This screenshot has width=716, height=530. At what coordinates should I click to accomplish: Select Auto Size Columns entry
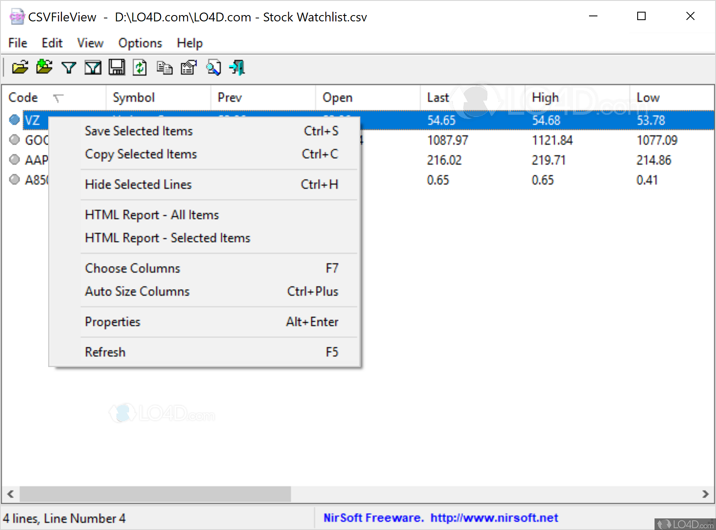(x=205, y=292)
